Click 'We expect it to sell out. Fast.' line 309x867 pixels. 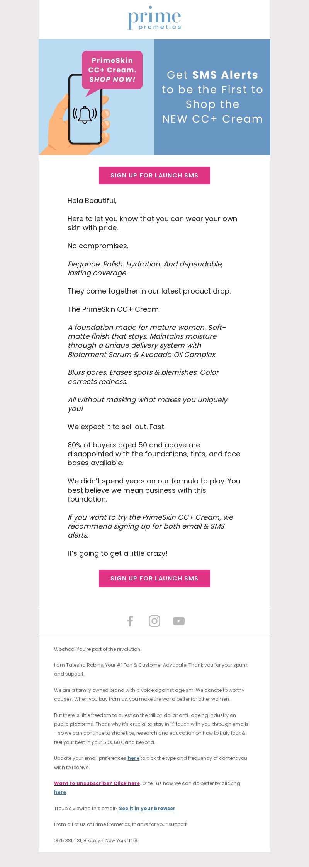117,427
